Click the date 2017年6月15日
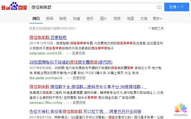Image resolution: width=191 pixels, height=119 pixels. click(40, 117)
